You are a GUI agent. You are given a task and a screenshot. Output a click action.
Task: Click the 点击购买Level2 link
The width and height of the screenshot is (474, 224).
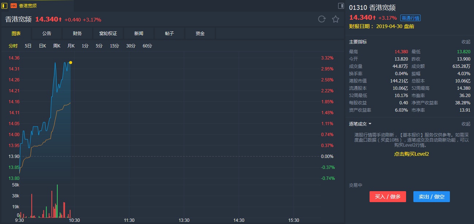coord(411,154)
